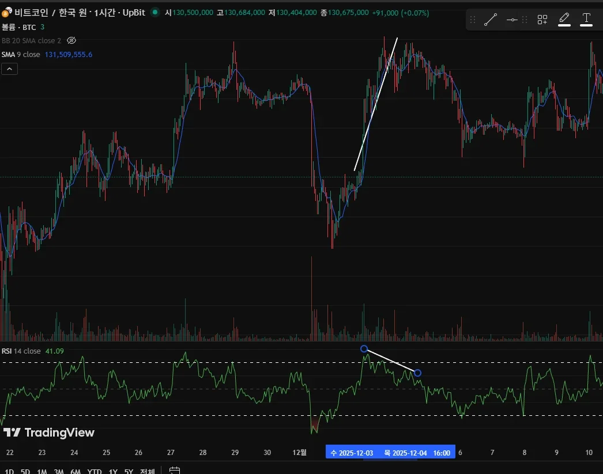The width and height of the screenshot is (603, 474).
Task: Click the 12월 month label on time axis
Action: (299, 453)
